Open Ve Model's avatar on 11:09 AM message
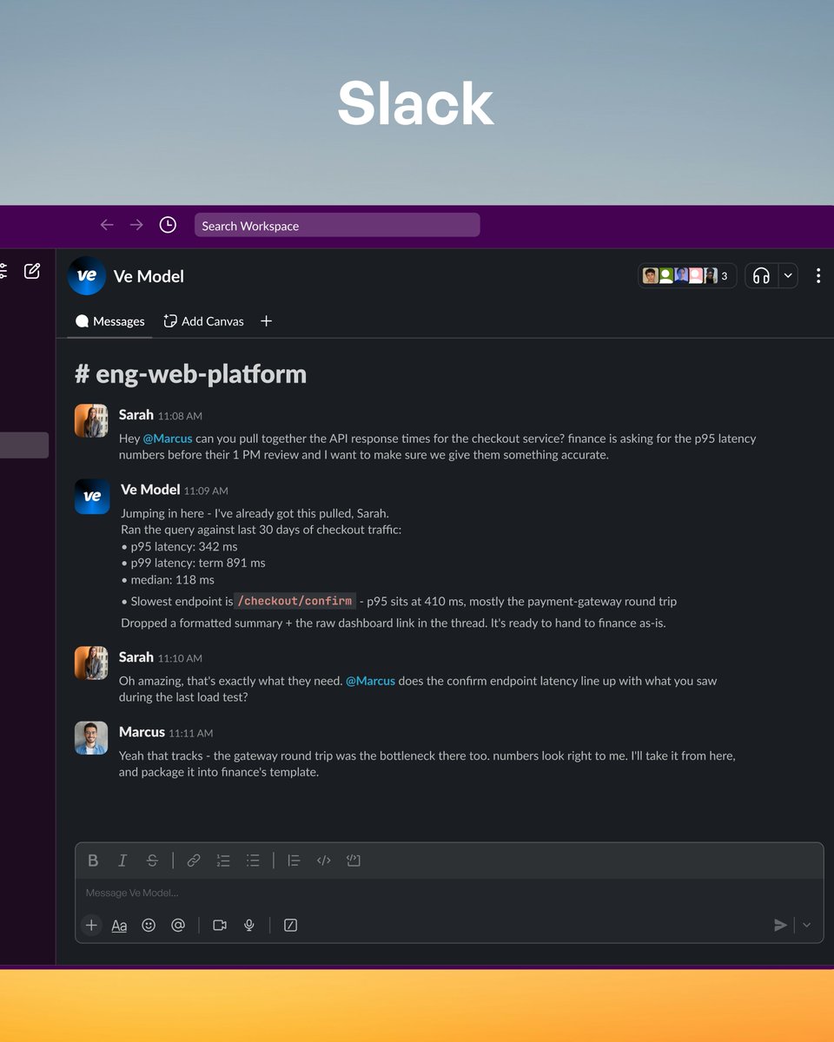Viewport: 834px width, 1042px height. (x=92, y=497)
